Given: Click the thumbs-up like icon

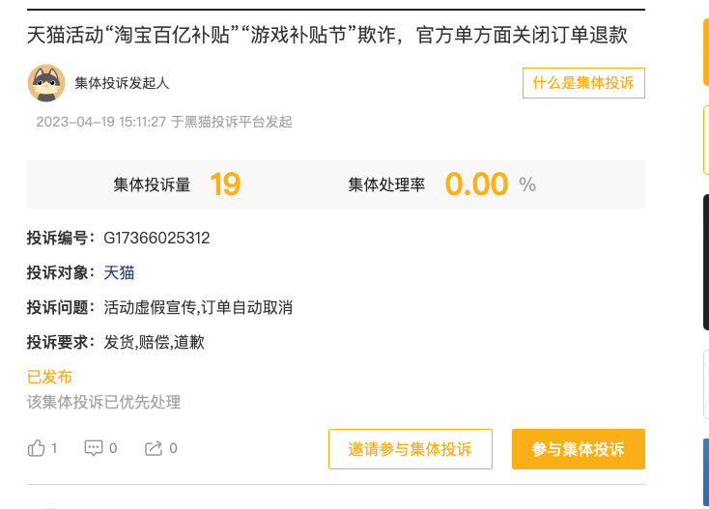Looking at the screenshot, I should coord(38,448).
